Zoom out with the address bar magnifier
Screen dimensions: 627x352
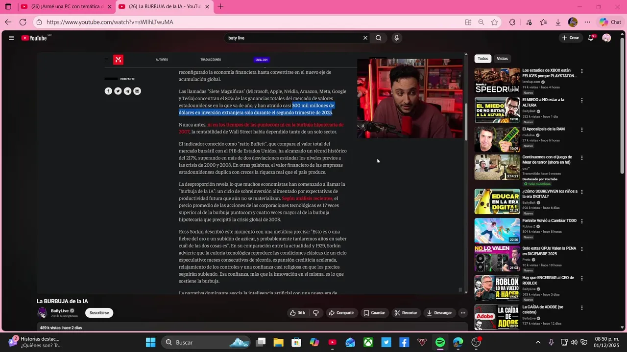point(481,22)
